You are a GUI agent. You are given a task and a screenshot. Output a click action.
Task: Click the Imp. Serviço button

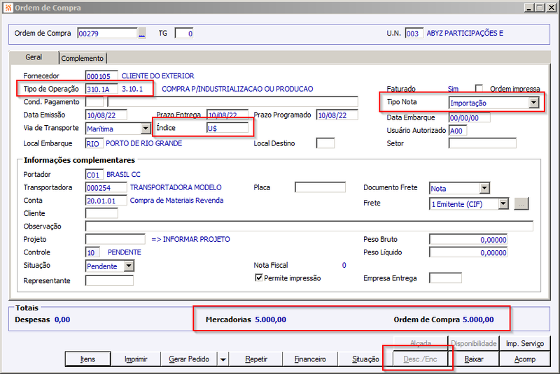524,343
